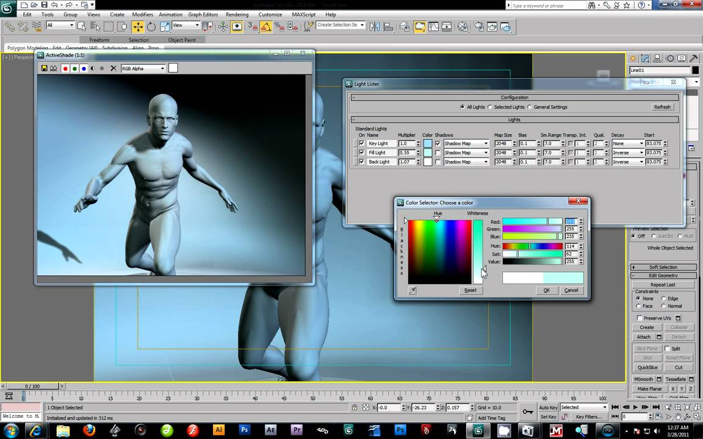Open the Key Light Shadow Map dropdown
This screenshot has width=703, height=439.
[466, 143]
